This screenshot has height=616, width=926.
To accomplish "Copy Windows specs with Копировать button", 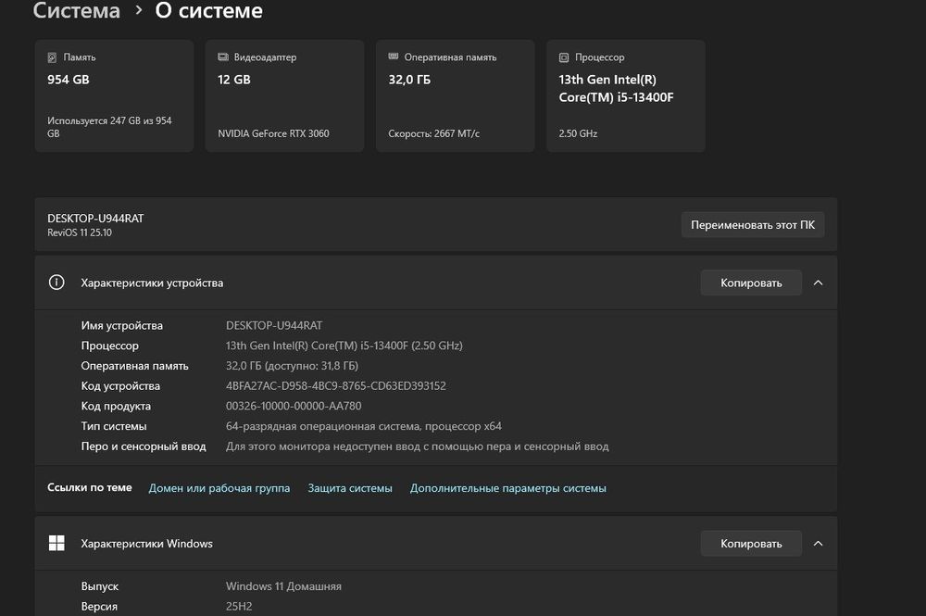I will click(751, 544).
